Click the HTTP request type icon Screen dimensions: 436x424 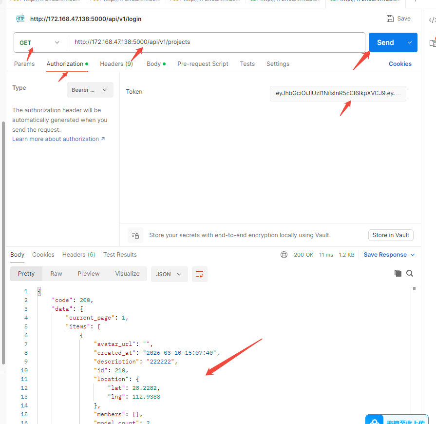coord(20,19)
